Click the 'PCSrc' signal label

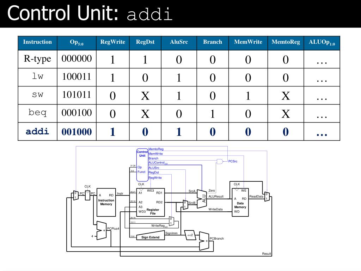click(x=233, y=161)
